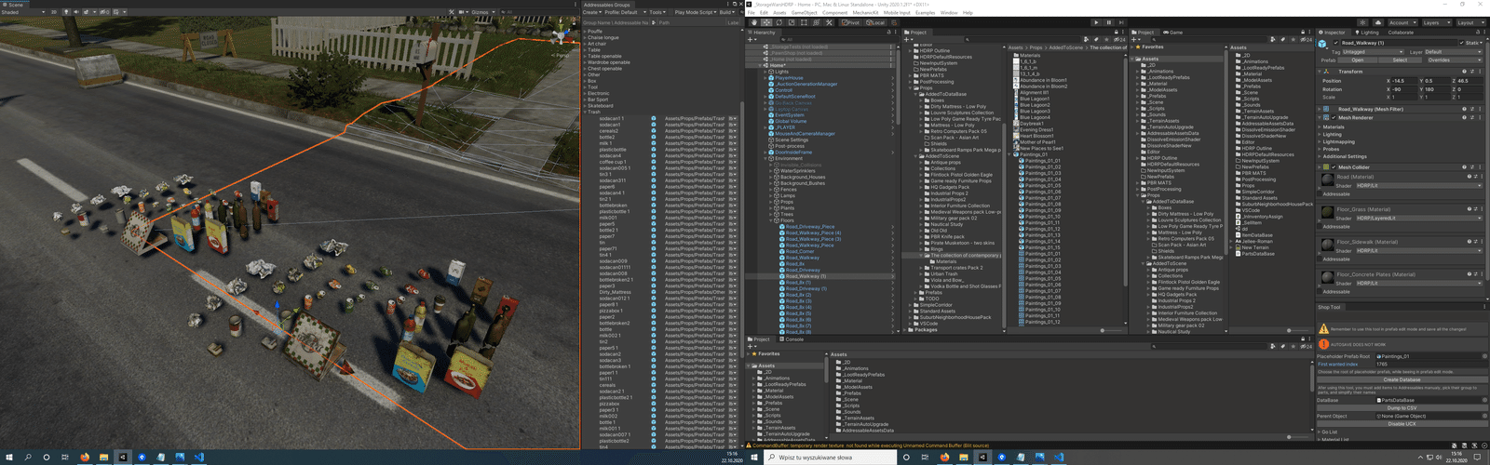Click the prefab Select button
The width and height of the screenshot is (1490, 465).
pos(1400,60)
